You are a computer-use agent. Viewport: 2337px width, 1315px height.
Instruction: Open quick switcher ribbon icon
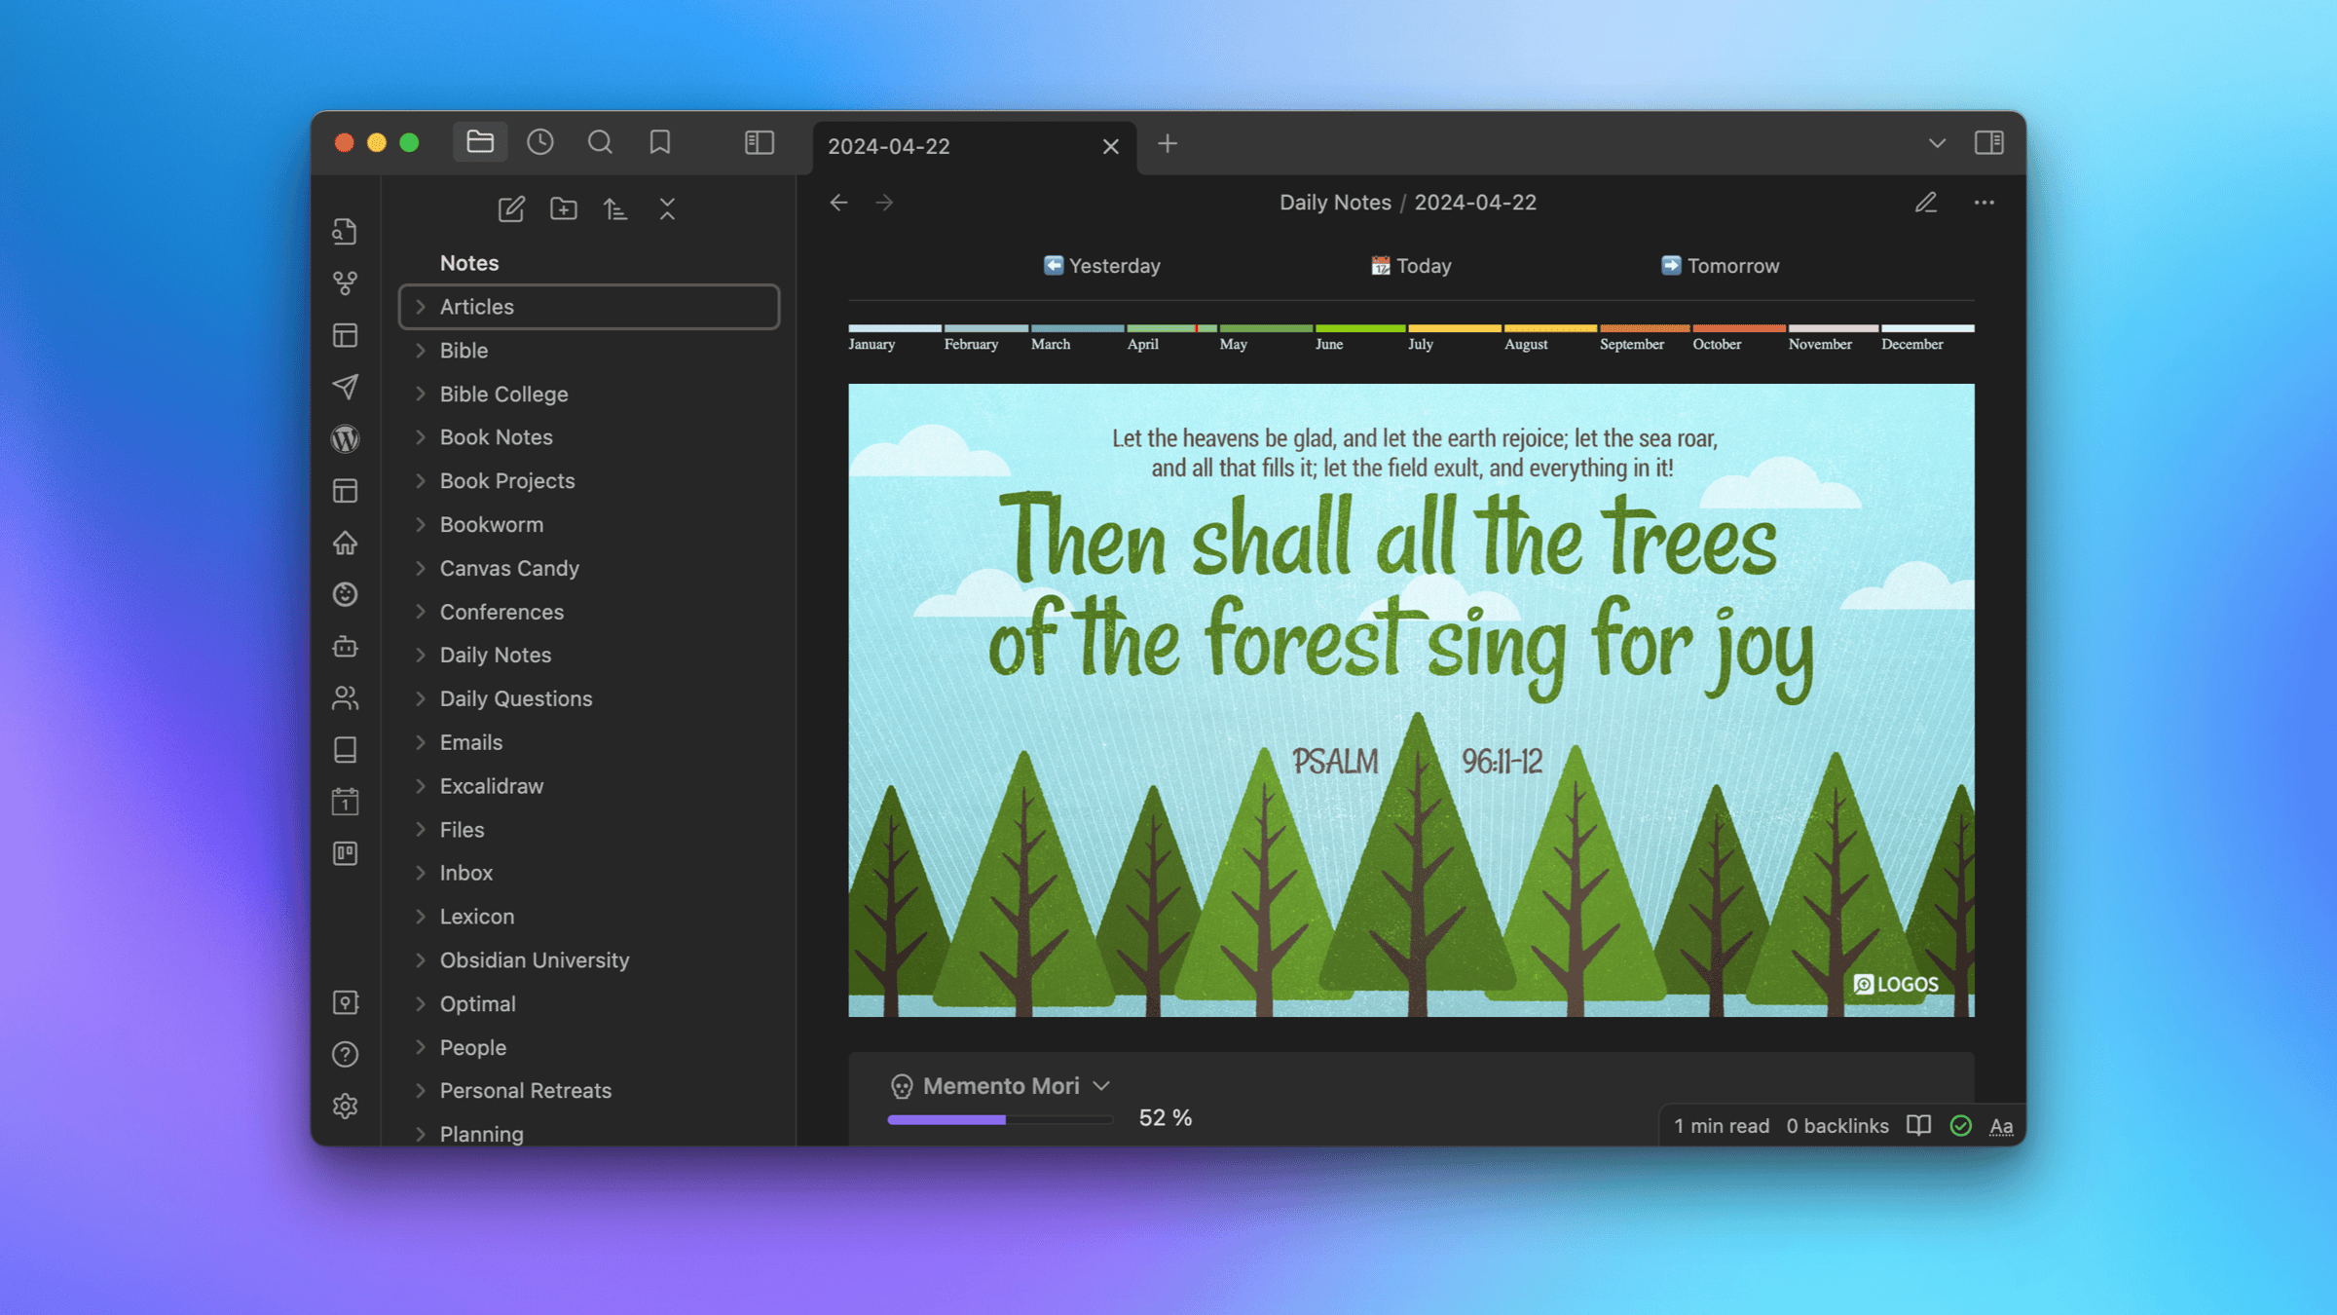345,231
